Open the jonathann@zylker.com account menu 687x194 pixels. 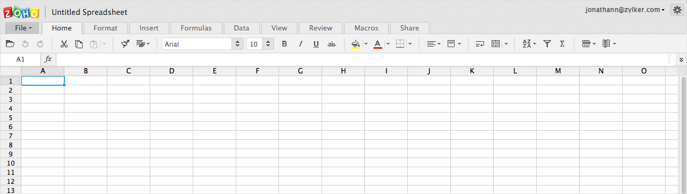pyautogui.click(x=625, y=10)
